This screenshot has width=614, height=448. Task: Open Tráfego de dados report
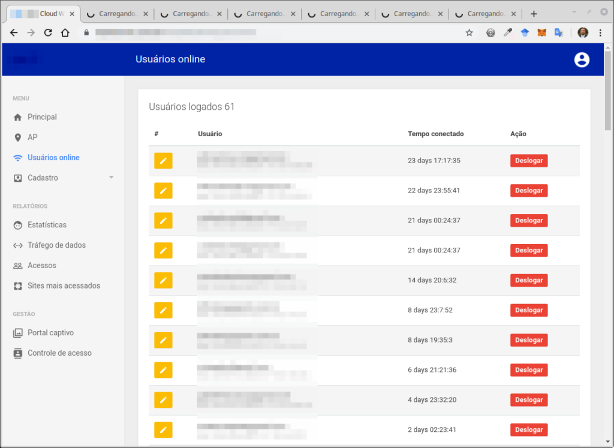pyautogui.click(x=56, y=245)
